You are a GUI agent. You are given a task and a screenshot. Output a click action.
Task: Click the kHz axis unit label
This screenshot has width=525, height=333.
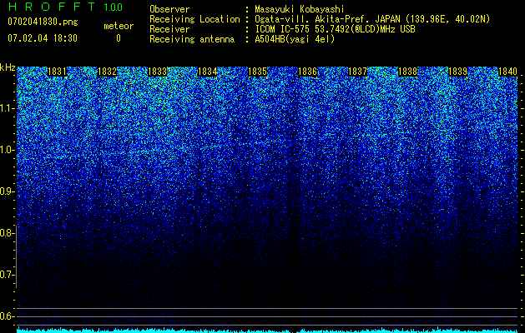tap(8, 67)
